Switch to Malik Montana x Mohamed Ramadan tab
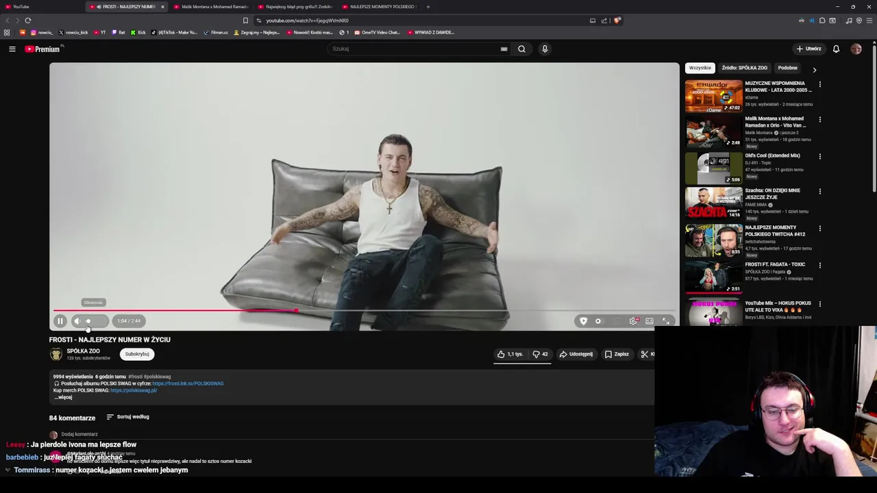 pos(212,7)
